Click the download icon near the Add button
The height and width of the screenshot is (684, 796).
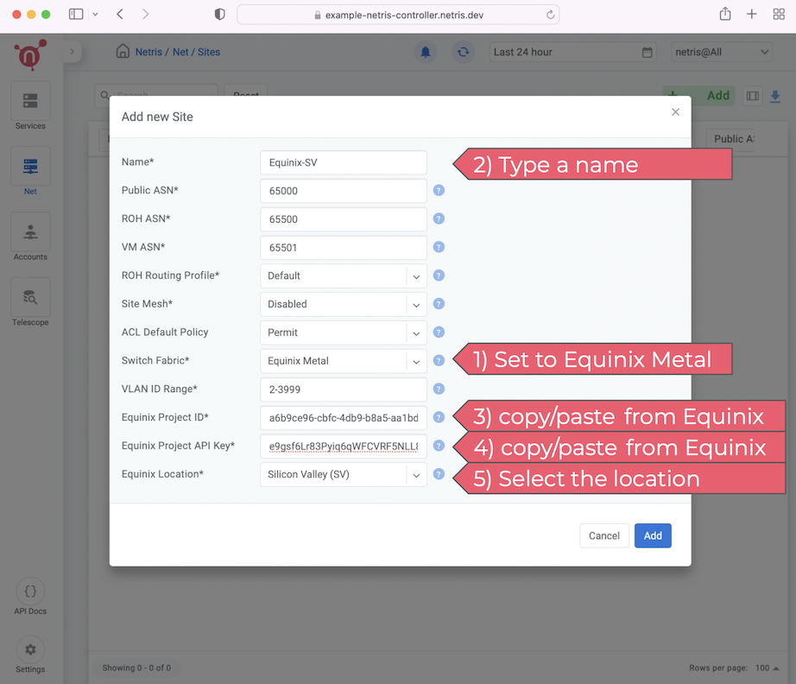pos(774,96)
